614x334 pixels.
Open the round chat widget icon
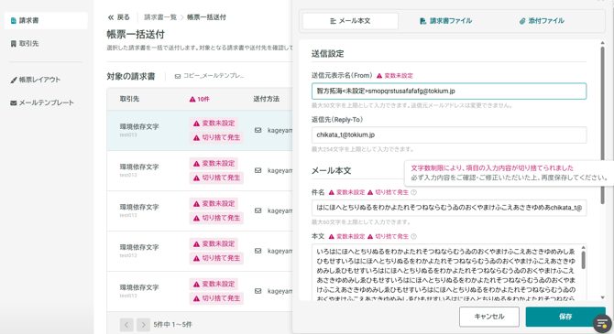point(602,323)
